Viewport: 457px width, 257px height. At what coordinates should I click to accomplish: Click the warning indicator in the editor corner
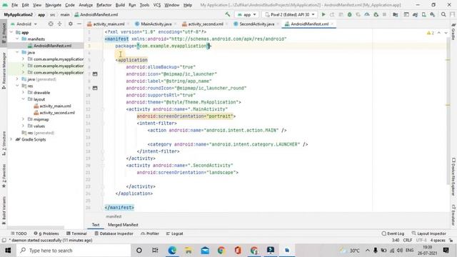click(430, 33)
